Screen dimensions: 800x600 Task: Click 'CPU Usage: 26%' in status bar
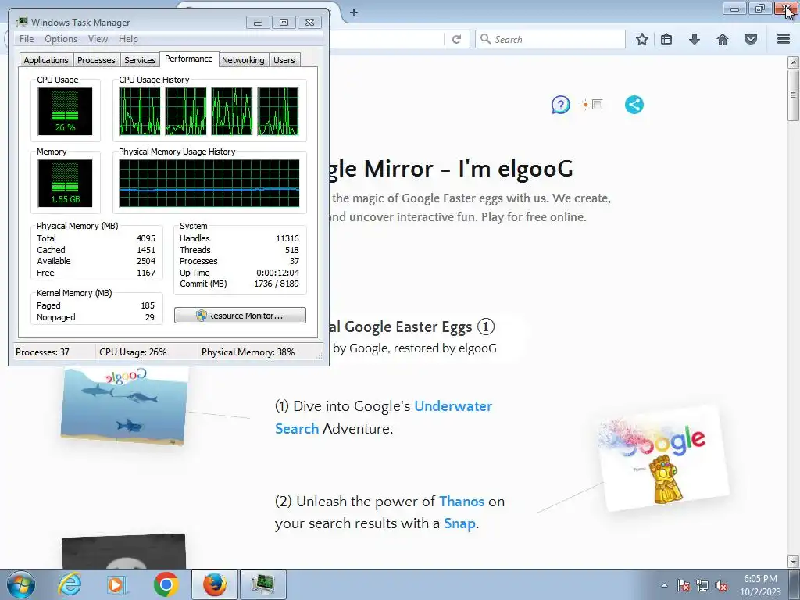click(133, 352)
